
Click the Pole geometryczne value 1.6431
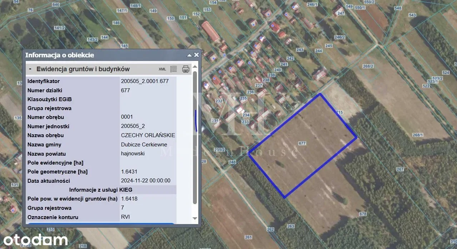(x=129, y=172)
